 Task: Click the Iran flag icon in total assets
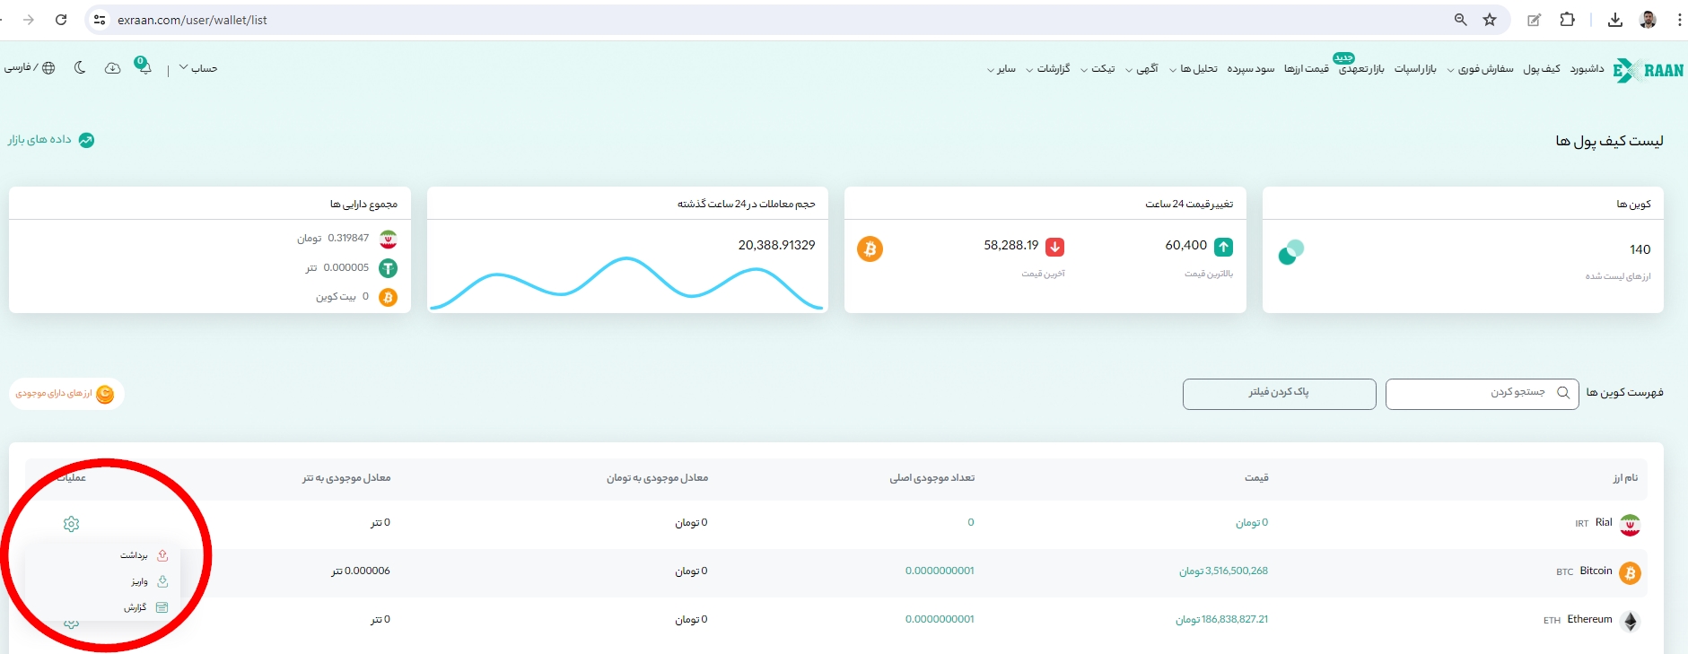tap(388, 240)
